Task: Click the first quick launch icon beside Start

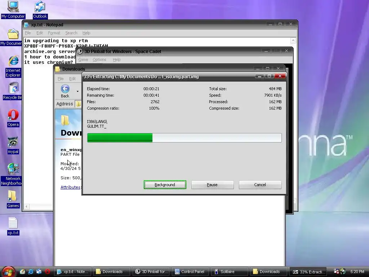Action: [x=22, y=272]
